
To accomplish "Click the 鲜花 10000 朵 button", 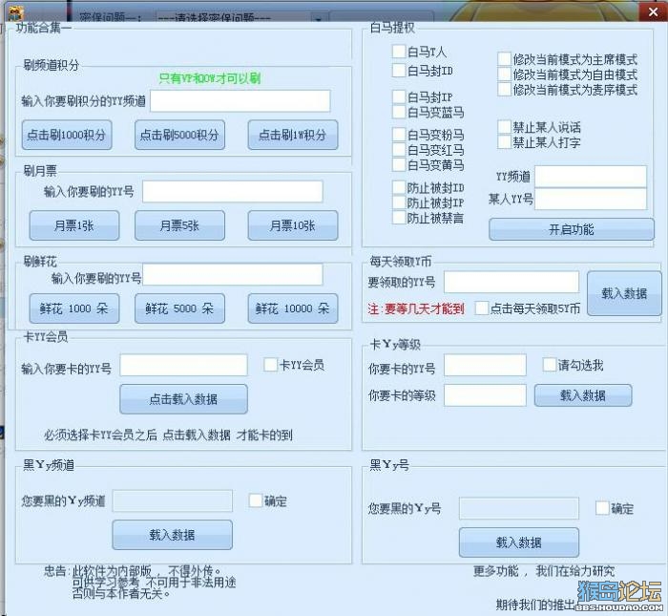I will 293,308.
